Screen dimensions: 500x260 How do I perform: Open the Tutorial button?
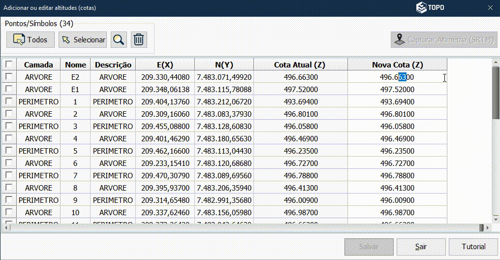click(x=473, y=247)
